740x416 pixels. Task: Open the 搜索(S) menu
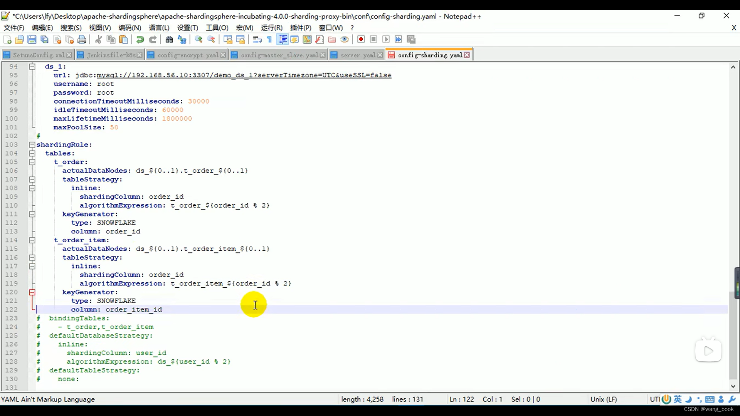click(71, 28)
